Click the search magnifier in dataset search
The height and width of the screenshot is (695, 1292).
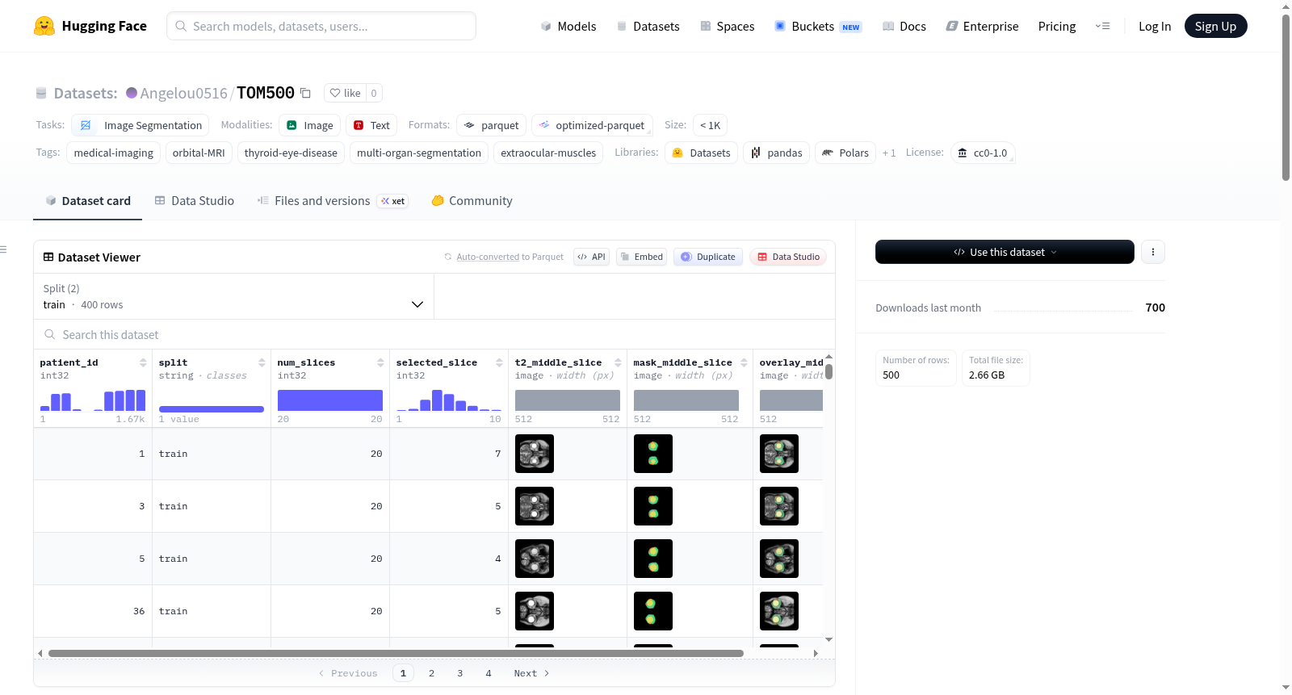(50, 334)
